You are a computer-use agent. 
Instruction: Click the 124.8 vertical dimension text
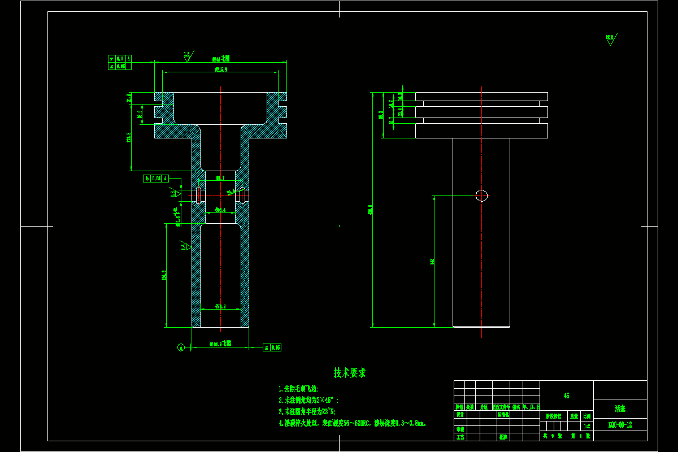click(x=129, y=137)
